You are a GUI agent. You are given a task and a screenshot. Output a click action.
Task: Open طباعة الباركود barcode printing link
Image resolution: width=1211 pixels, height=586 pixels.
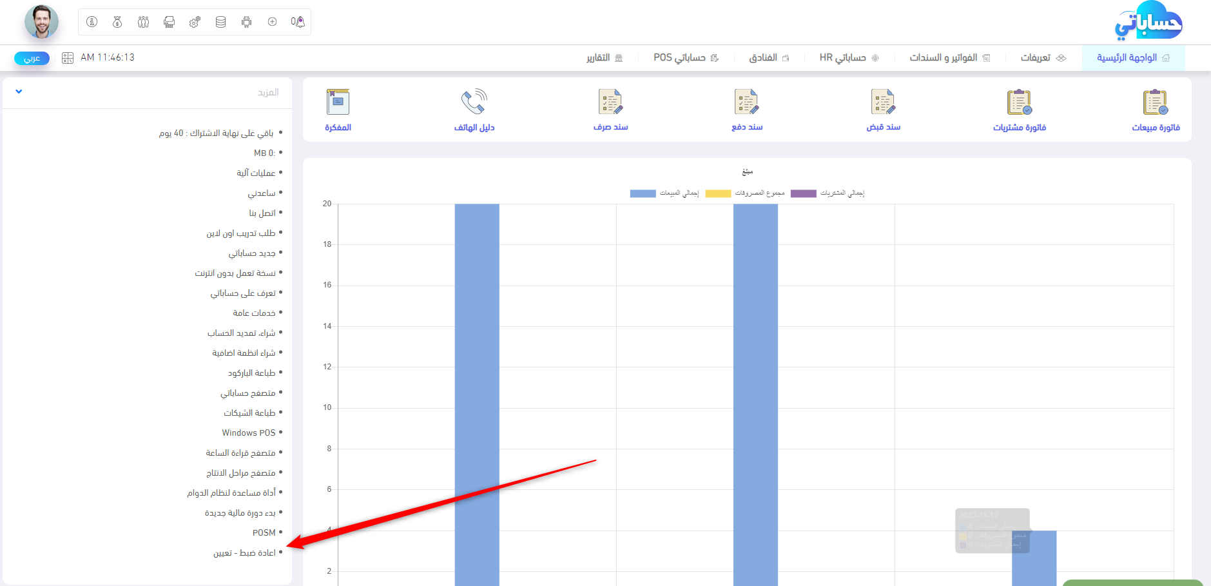[251, 373]
